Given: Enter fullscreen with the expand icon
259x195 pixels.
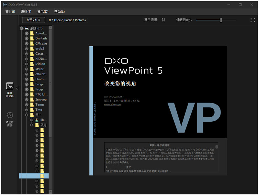Looking at the screenshot, I should click(x=253, y=20).
